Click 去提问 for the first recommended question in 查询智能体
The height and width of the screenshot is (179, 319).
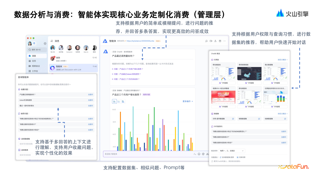(x=91, y=119)
